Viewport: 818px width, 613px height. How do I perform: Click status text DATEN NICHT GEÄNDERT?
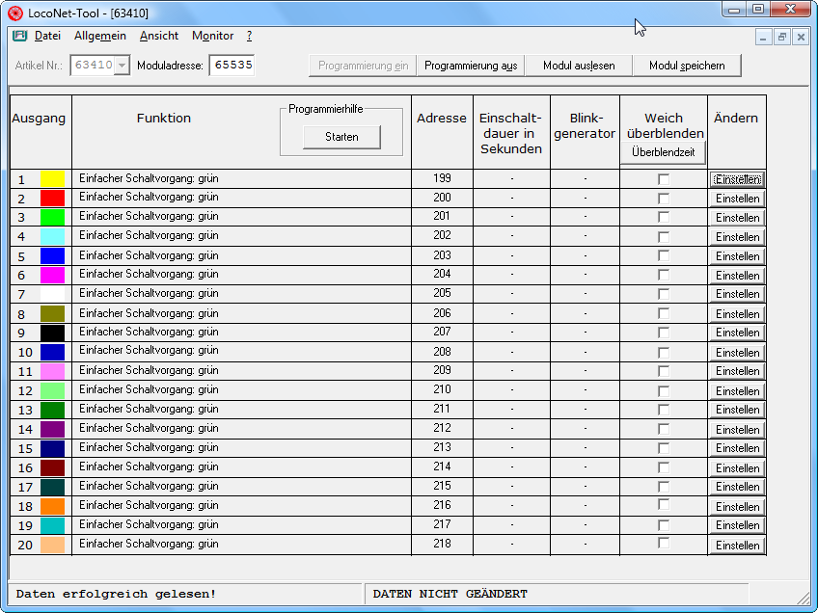coord(450,594)
